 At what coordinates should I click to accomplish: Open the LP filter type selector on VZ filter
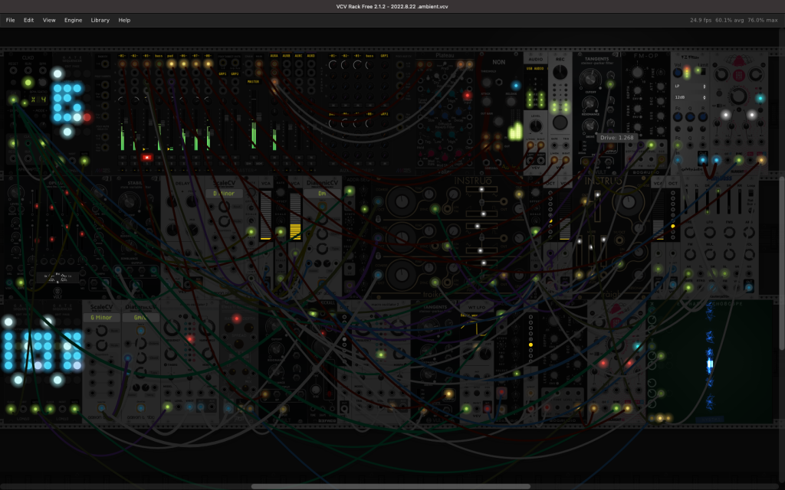coord(689,86)
